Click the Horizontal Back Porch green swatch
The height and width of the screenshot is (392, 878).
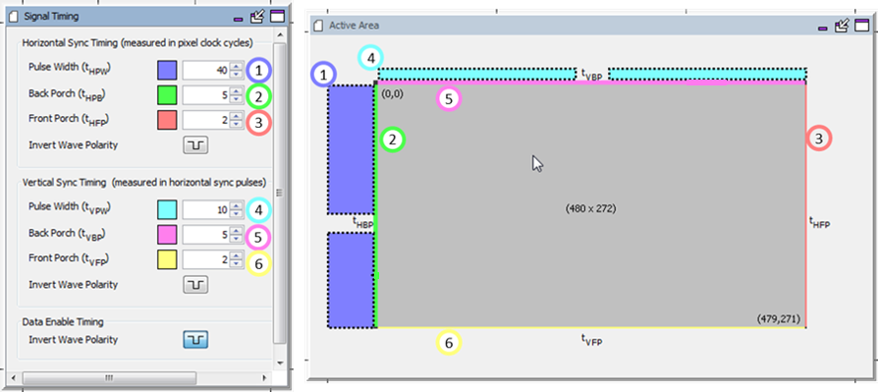[x=167, y=95]
